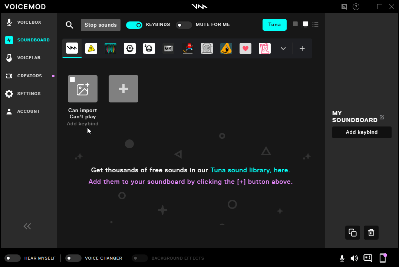Click the duplicate sound copy icon
Viewport: 399px width, 267px height.
pyautogui.click(x=353, y=233)
